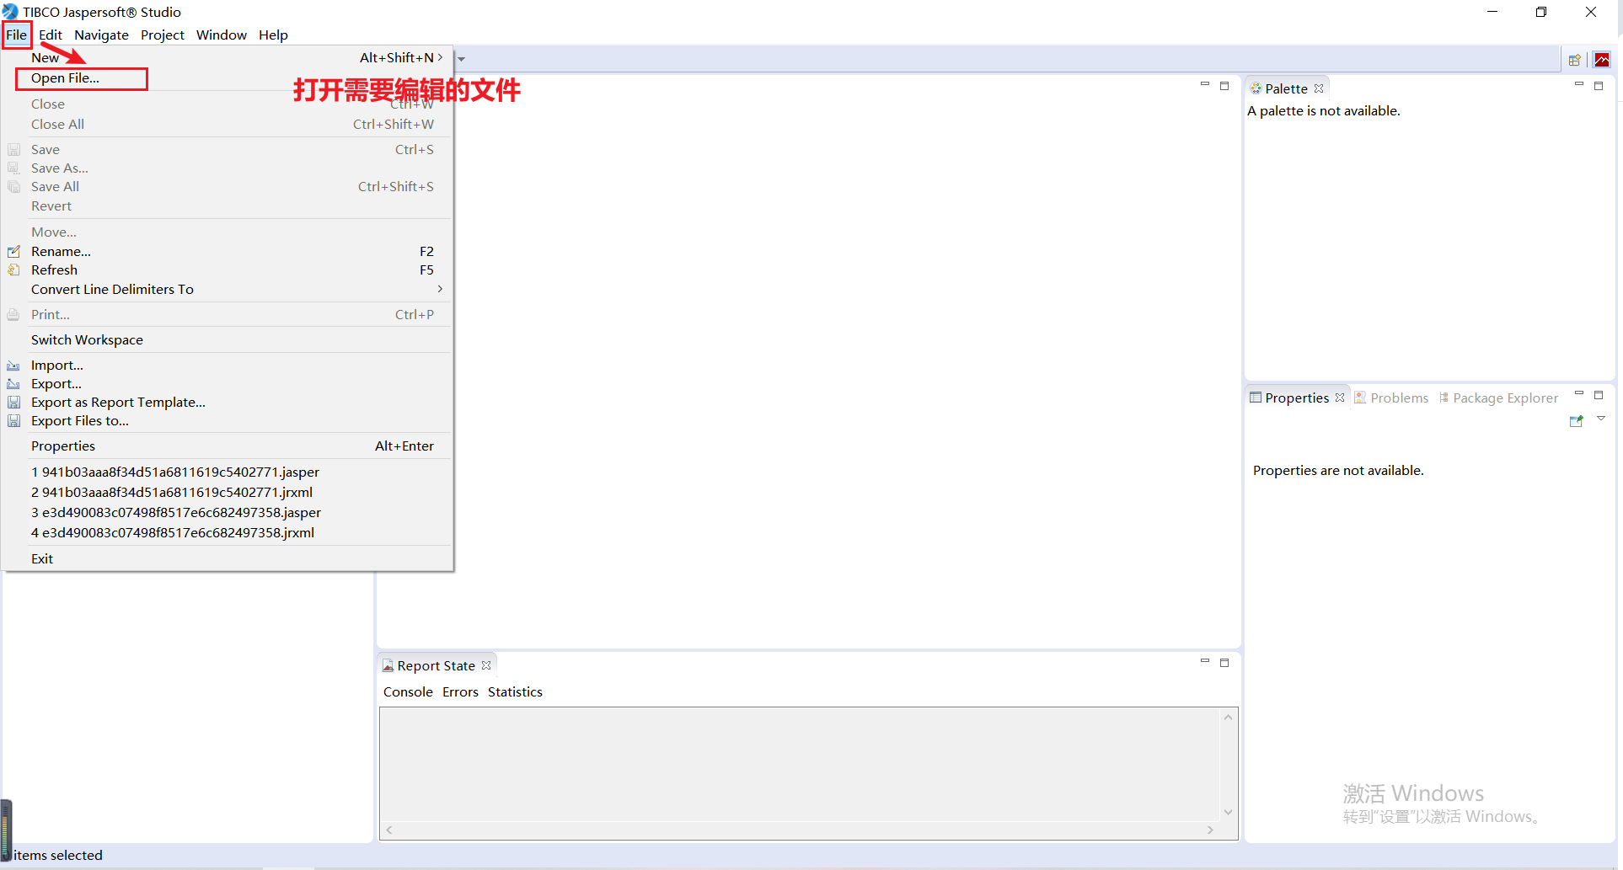Image resolution: width=1623 pixels, height=870 pixels.
Task: Close the Palette view tab
Action: (1319, 88)
